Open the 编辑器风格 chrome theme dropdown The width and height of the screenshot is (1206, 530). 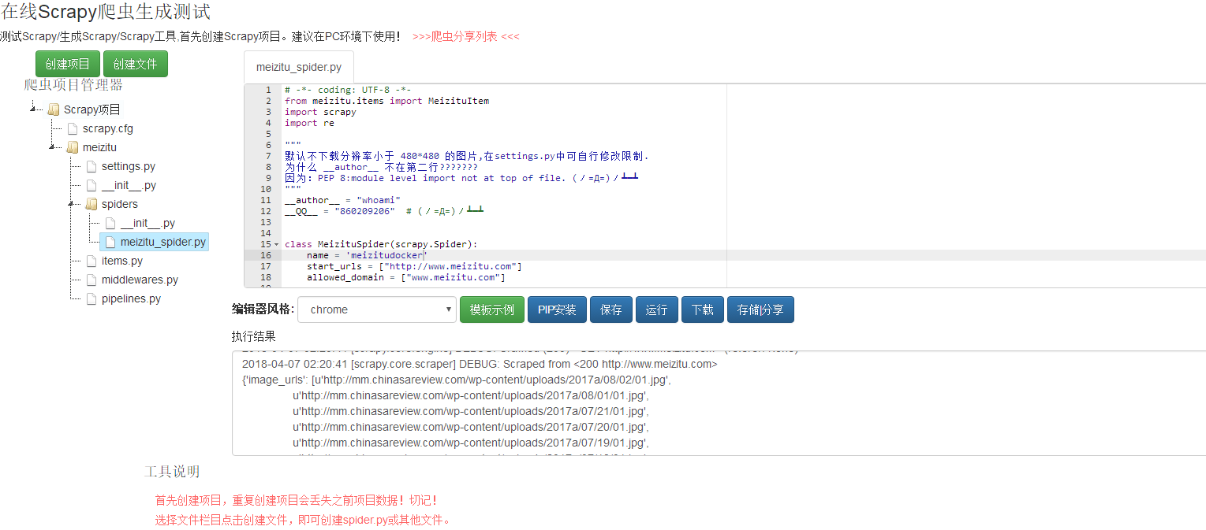pyautogui.click(x=377, y=309)
